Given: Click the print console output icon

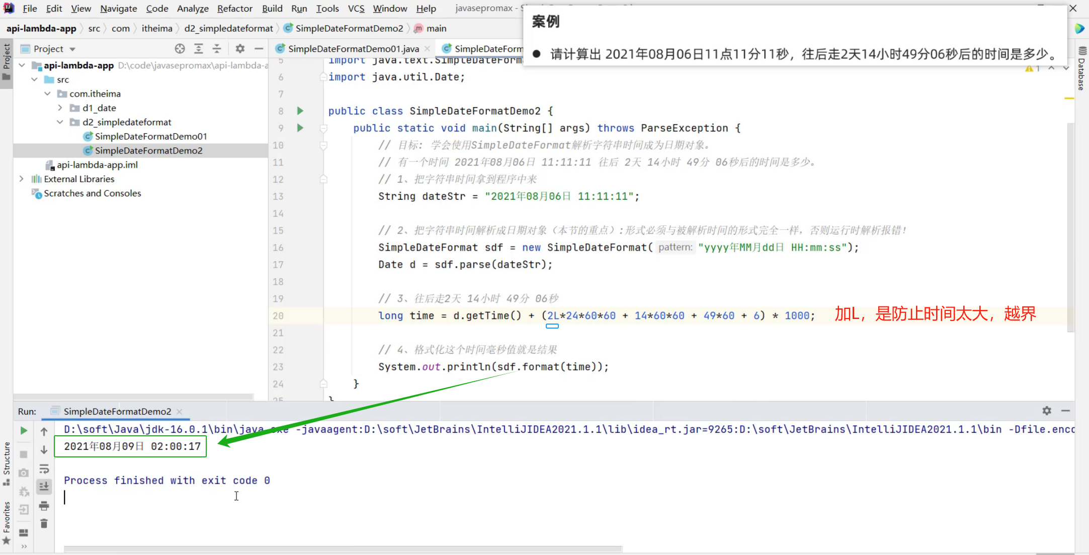Looking at the screenshot, I should point(44,506).
